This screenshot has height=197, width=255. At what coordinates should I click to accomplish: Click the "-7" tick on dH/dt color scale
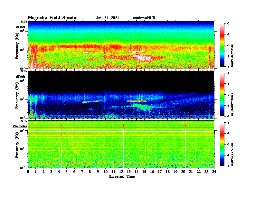[x=228, y=45]
